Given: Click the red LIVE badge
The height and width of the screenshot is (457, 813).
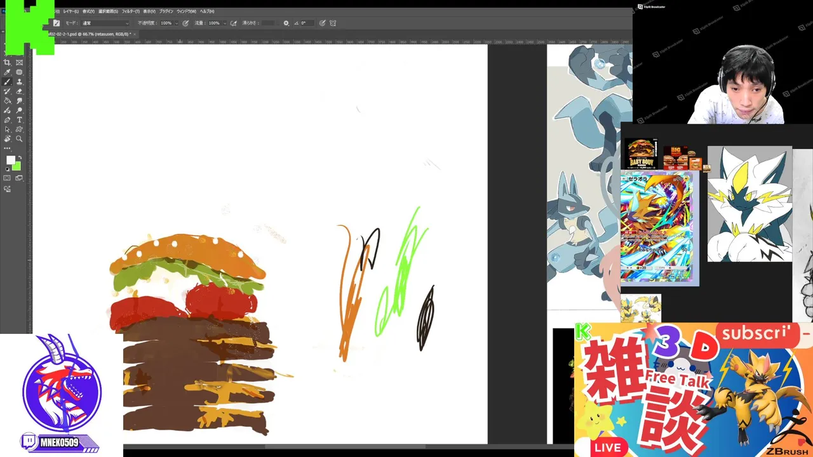Looking at the screenshot, I should tap(608, 447).
